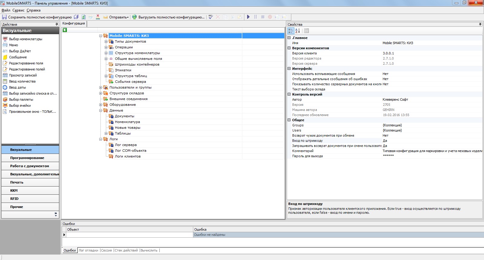Click the Пользователи и группы folder icon
This screenshot has height=260, width=484.
pyautogui.click(x=106, y=87)
